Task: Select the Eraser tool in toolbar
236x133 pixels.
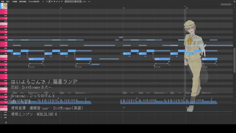Action: pos(55,1)
